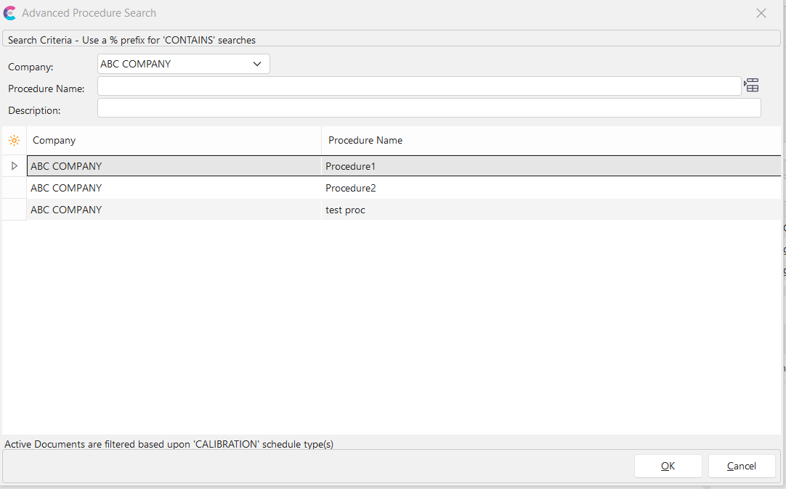Click the row indicator arrow for Procedure1
The width and height of the screenshot is (786, 489).
coord(14,166)
